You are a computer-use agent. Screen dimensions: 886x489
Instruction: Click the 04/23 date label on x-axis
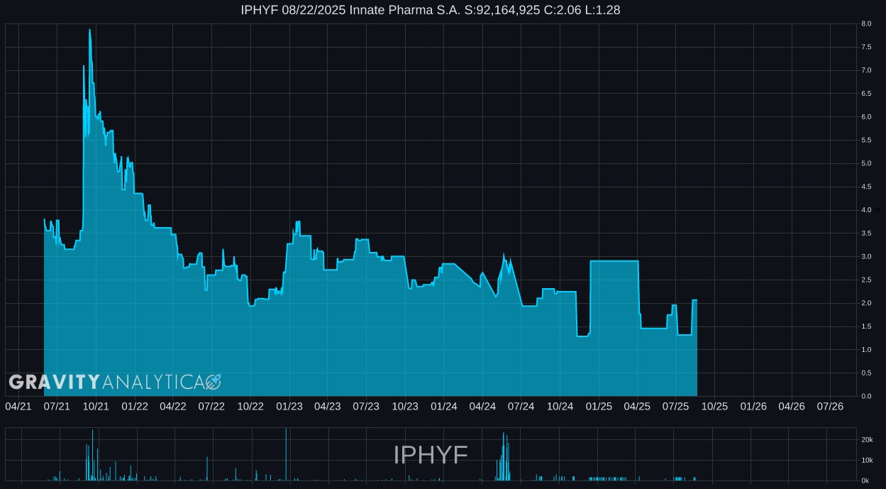tap(328, 406)
